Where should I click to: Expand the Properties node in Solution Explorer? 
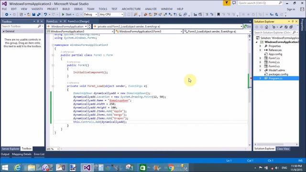pyautogui.click(x=260, y=46)
